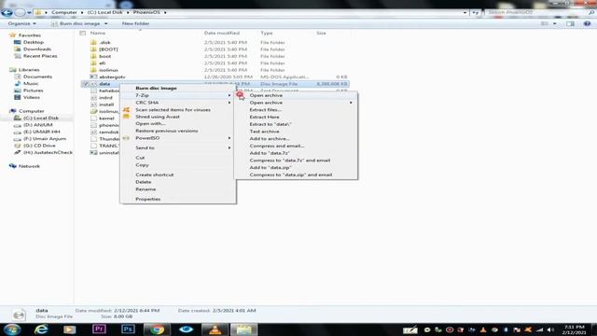Image resolution: width=597 pixels, height=336 pixels.
Task: Expand the Send to submenu arrow
Action: point(229,147)
